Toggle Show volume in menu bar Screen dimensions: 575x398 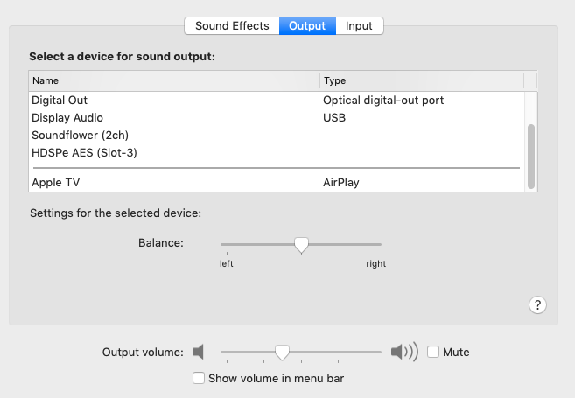point(199,378)
